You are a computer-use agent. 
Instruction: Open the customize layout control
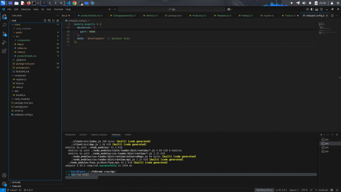307,9
